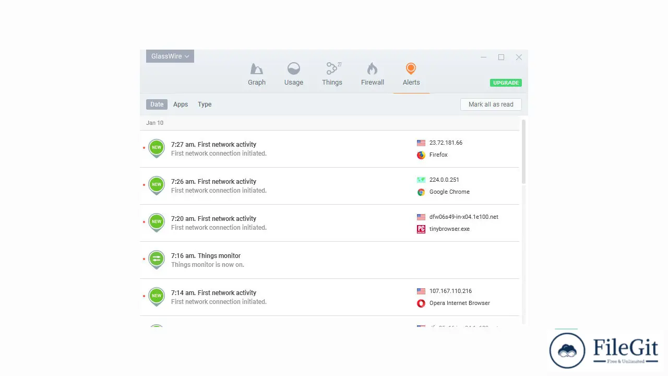Image resolution: width=668 pixels, height=376 pixels.
Task: Sort alerts by Apps
Action: 181,104
